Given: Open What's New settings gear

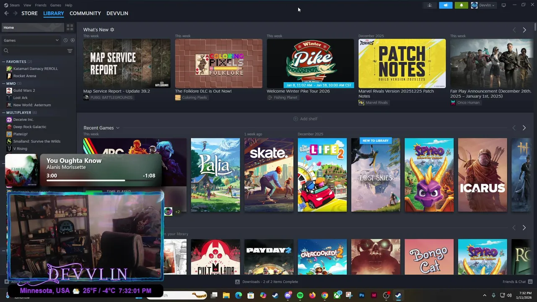Looking at the screenshot, I should click(112, 30).
